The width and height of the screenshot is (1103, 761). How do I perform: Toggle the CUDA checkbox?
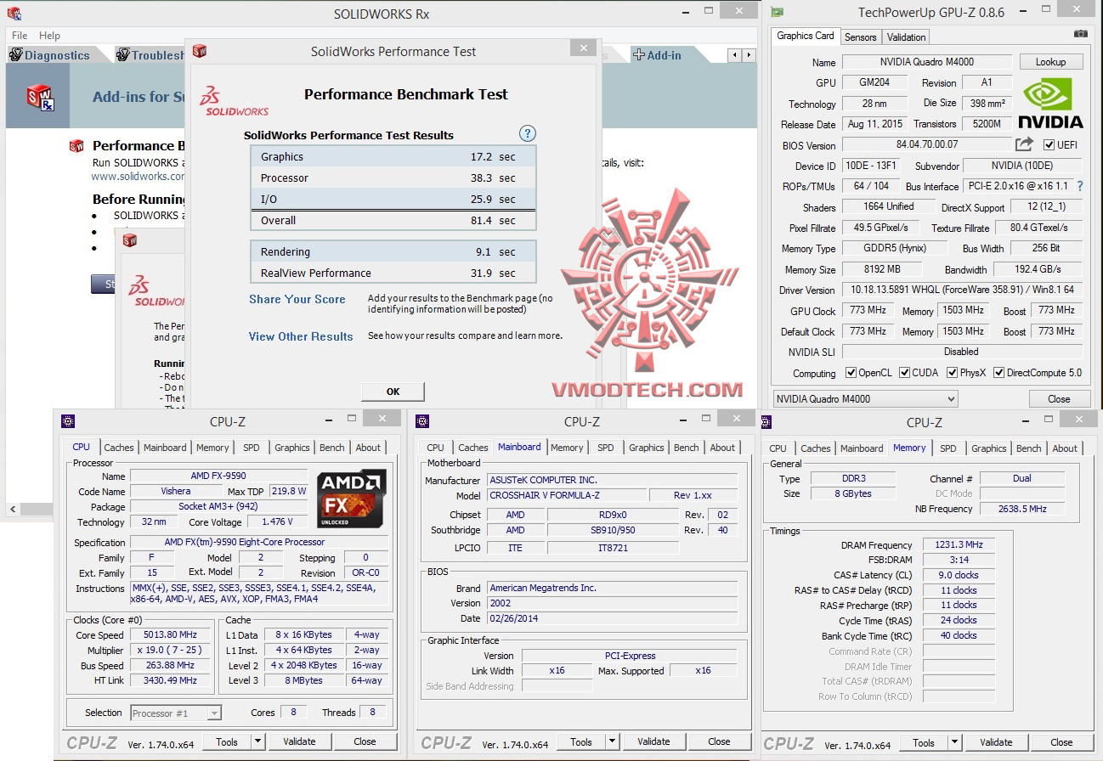pos(905,373)
